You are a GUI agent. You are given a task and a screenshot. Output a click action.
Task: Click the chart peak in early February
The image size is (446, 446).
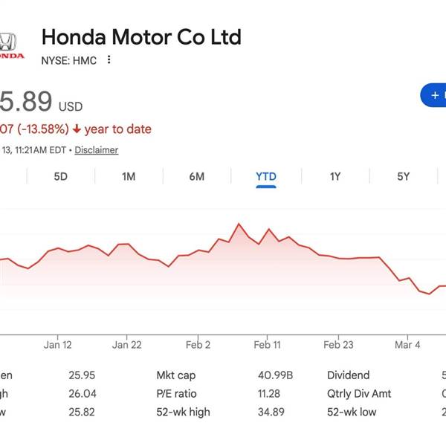click(239, 224)
